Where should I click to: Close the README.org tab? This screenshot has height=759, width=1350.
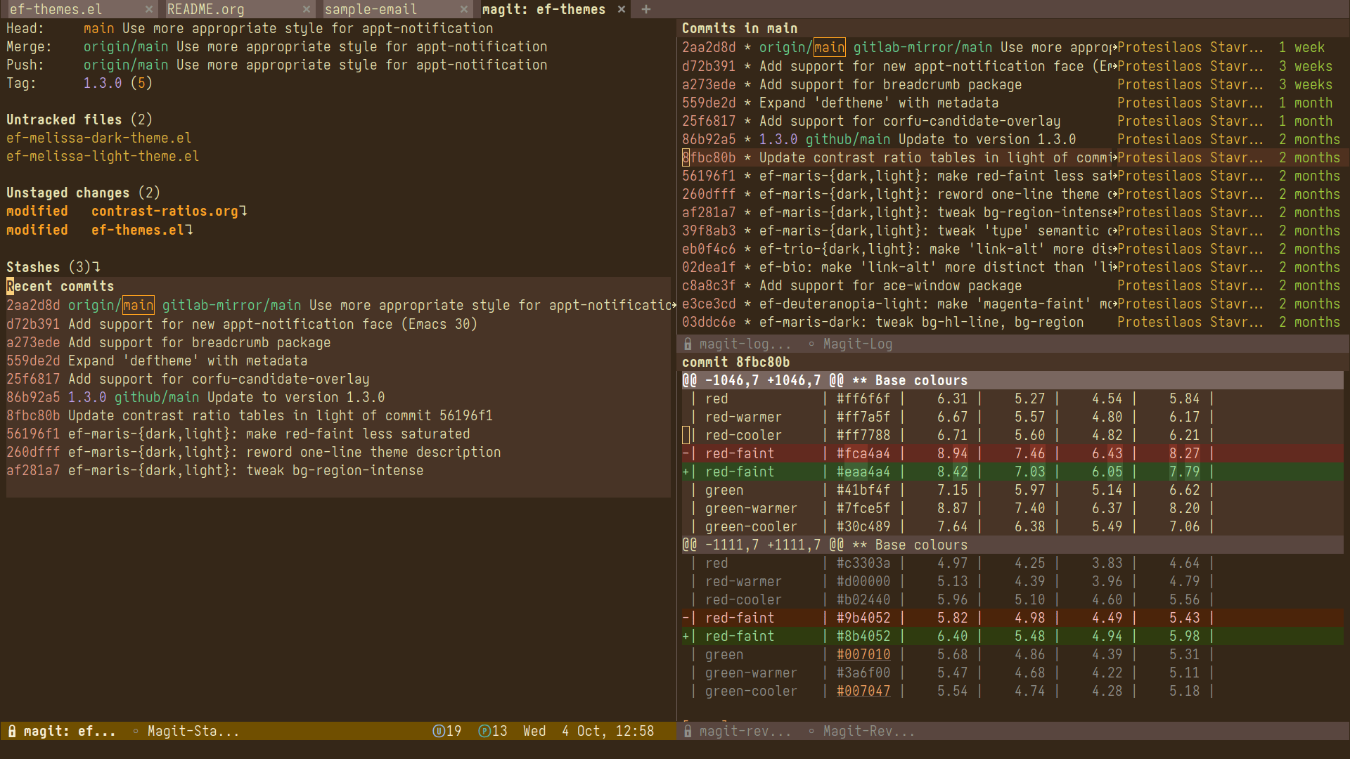click(306, 9)
